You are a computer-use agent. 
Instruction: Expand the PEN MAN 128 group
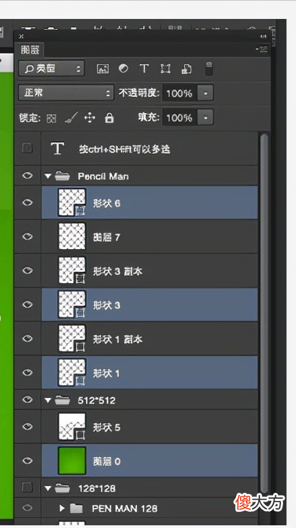(x=62, y=508)
